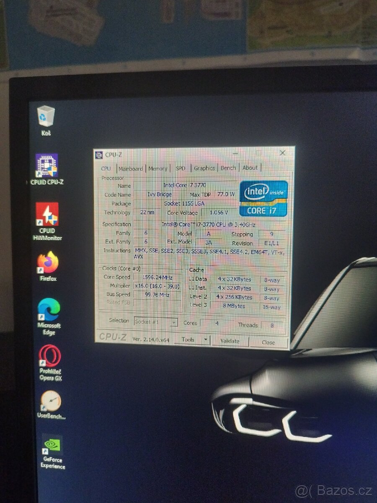
Task: Click the L1 Data value 4 x 32 KBytes
Action: tap(234, 279)
